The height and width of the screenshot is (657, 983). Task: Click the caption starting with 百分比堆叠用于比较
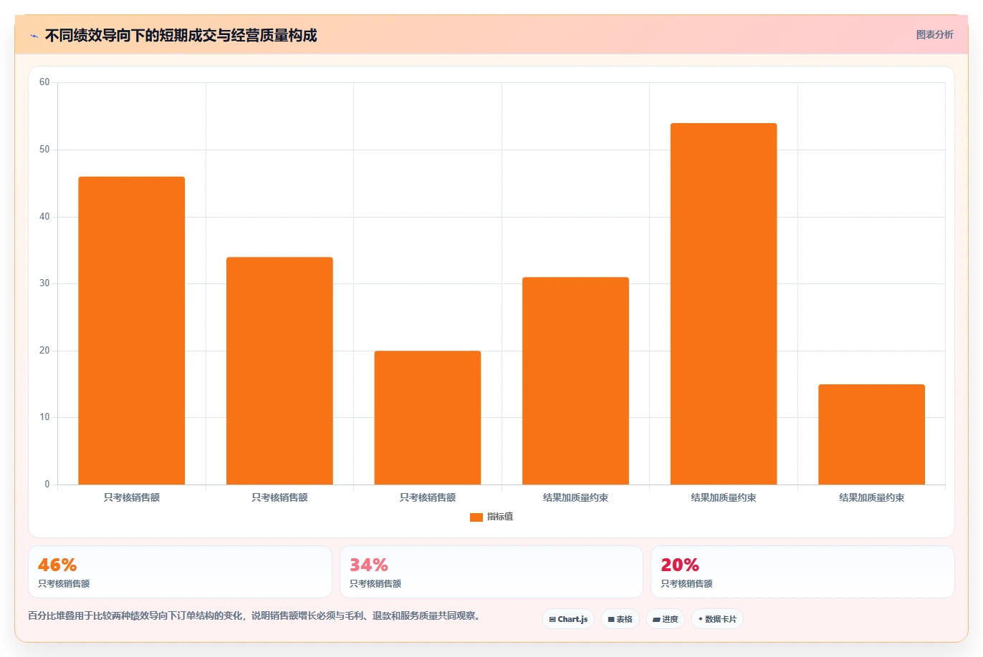tap(254, 615)
